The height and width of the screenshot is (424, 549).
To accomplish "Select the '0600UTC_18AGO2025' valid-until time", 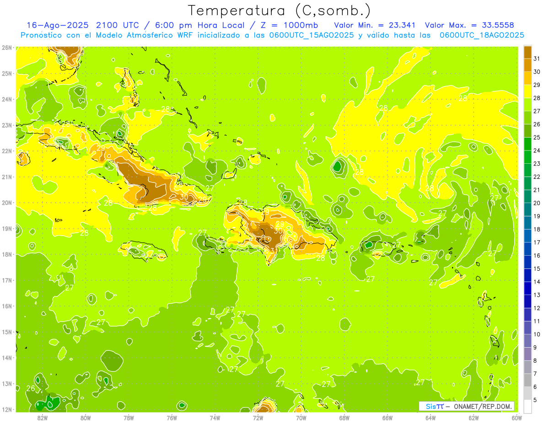I will [x=482, y=35].
